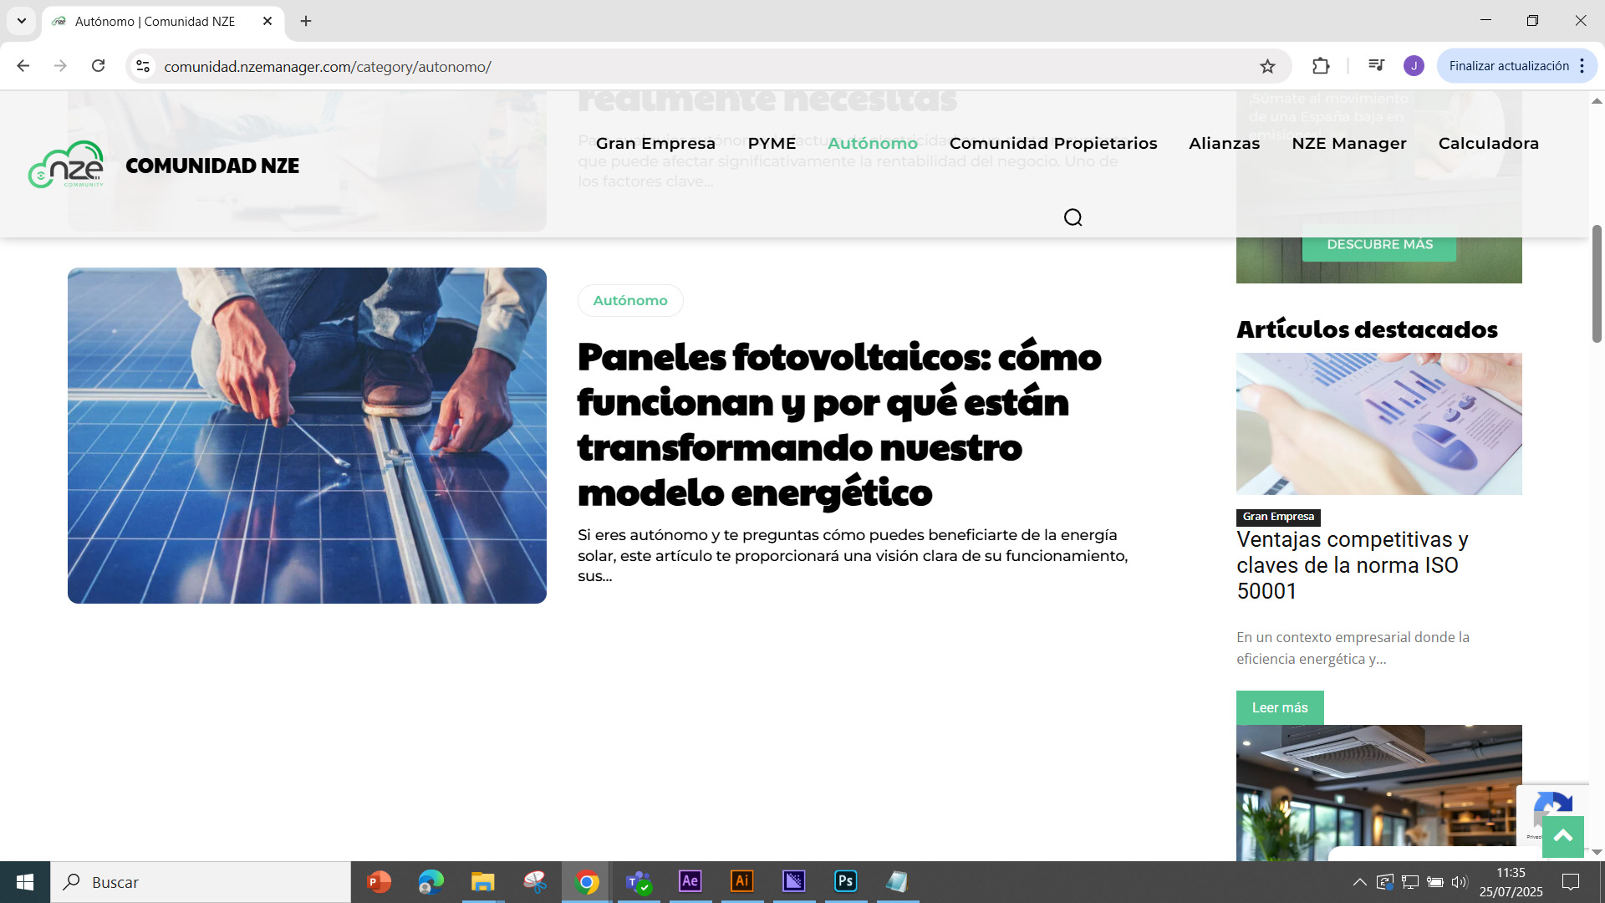Open the Chrome extensions puzzle icon
Screen dimensions: 1605x903
(x=1321, y=66)
